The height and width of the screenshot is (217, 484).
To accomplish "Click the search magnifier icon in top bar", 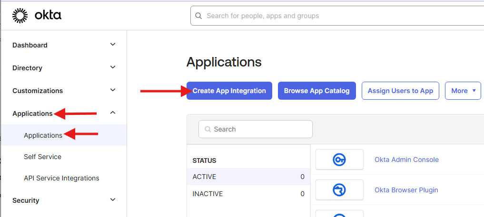I will pyautogui.click(x=199, y=16).
